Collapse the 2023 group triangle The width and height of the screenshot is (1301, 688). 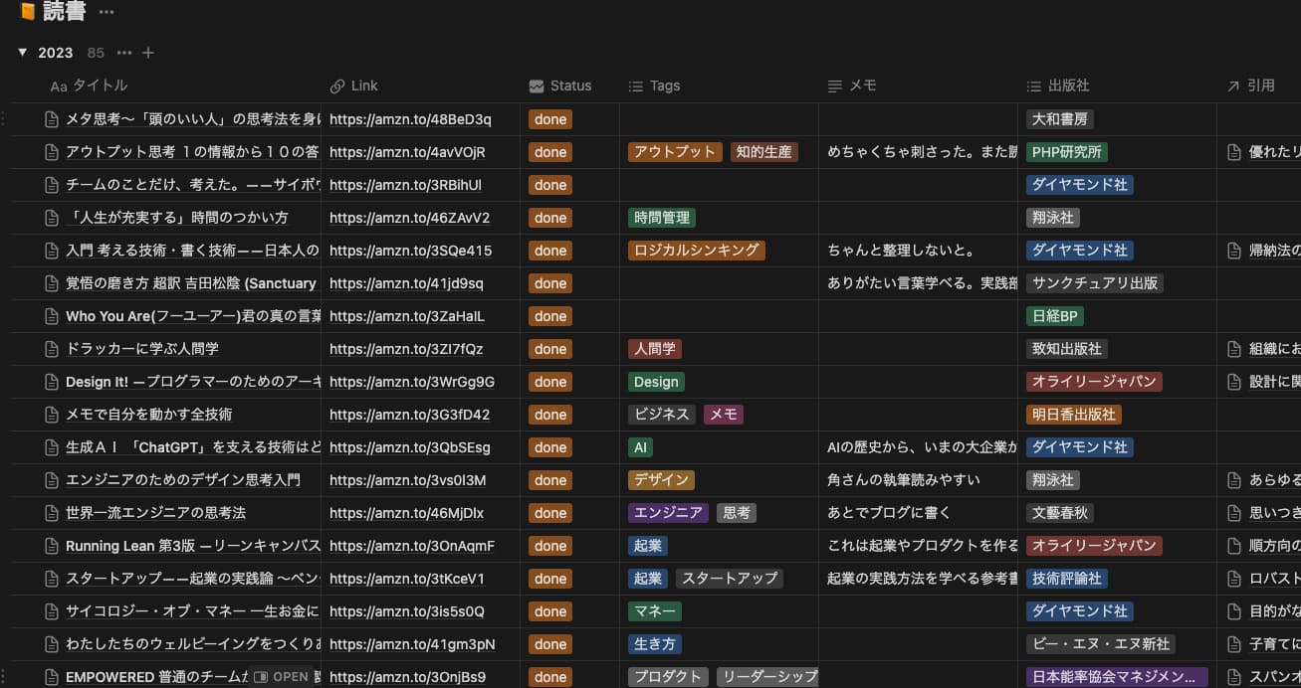point(22,53)
